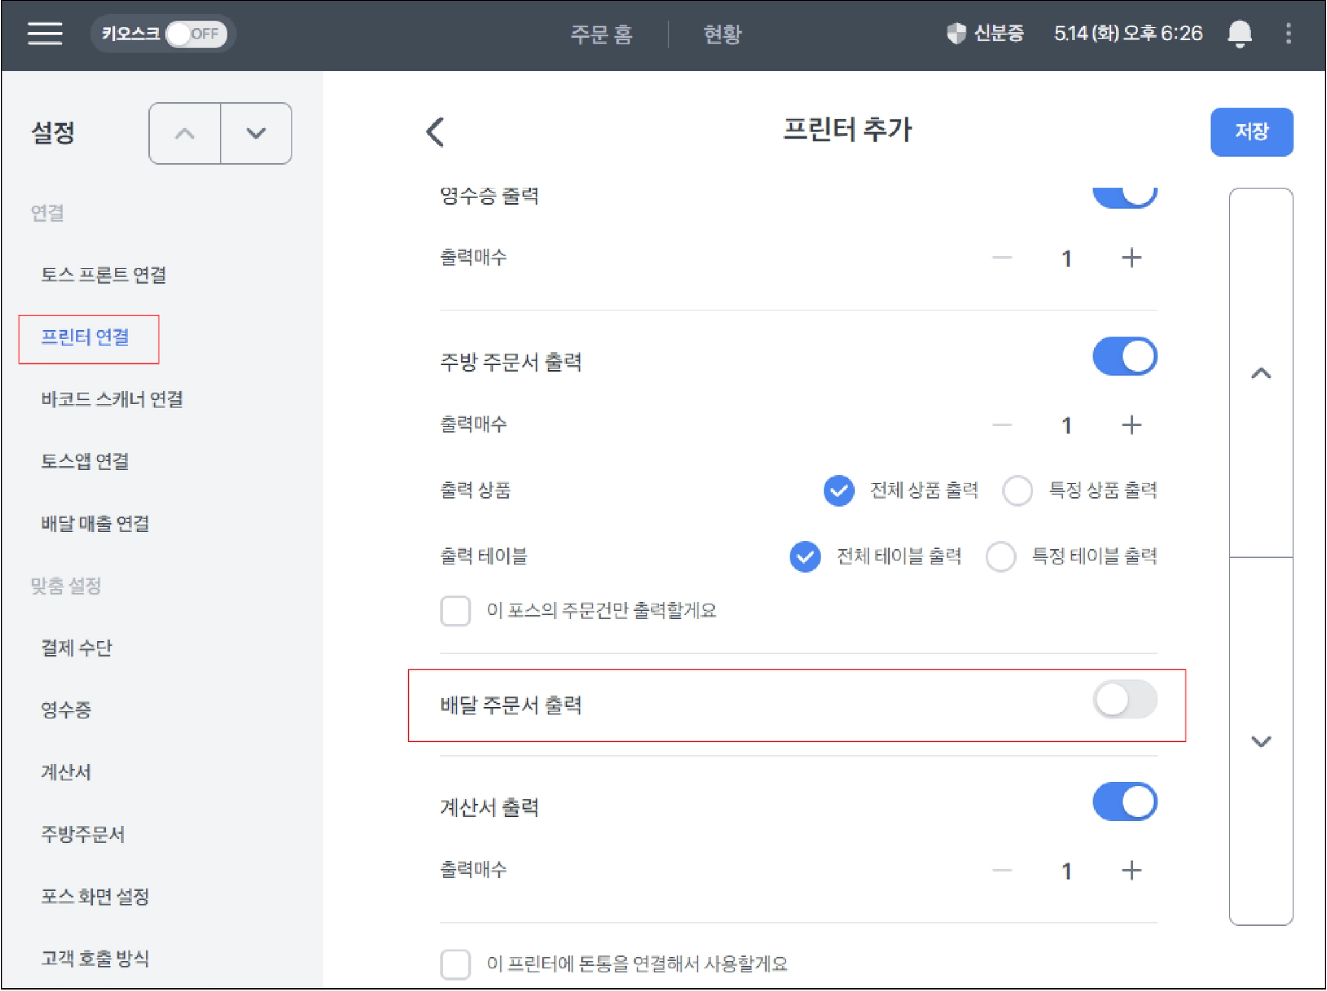Open the hamburger menu icon
This screenshot has height=991, width=1327.
click(45, 33)
